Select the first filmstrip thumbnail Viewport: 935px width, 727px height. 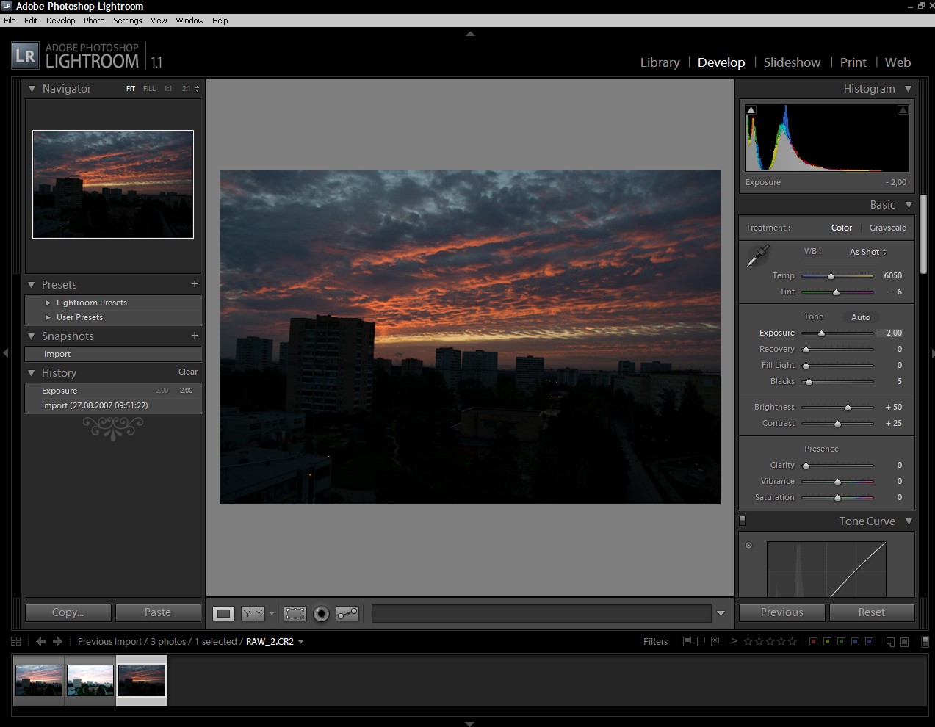(x=39, y=680)
